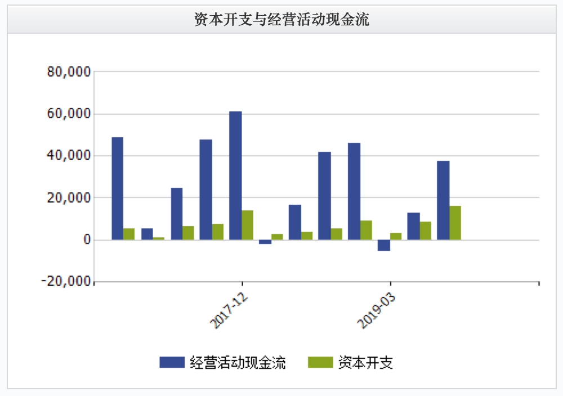Select the 40,000 y-axis label
Screen dimensions: 563x396
[x=69, y=156]
